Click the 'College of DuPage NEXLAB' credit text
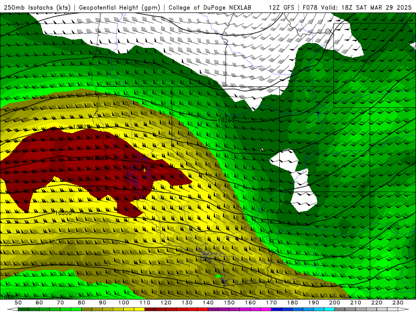The image size is (416, 312). (x=210, y=7)
